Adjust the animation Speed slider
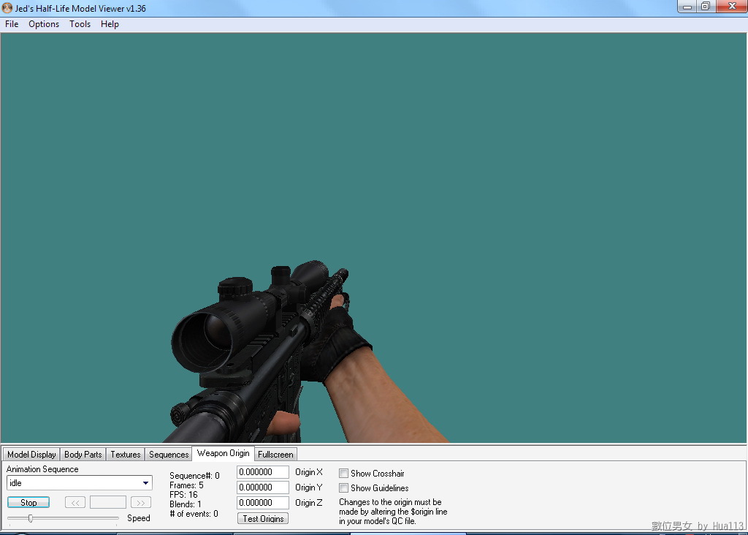The height and width of the screenshot is (535, 748). (x=31, y=518)
